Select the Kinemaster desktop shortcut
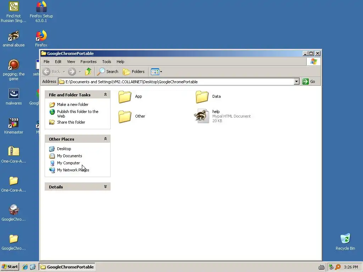The image size is (363, 272). (x=13, y=126)
